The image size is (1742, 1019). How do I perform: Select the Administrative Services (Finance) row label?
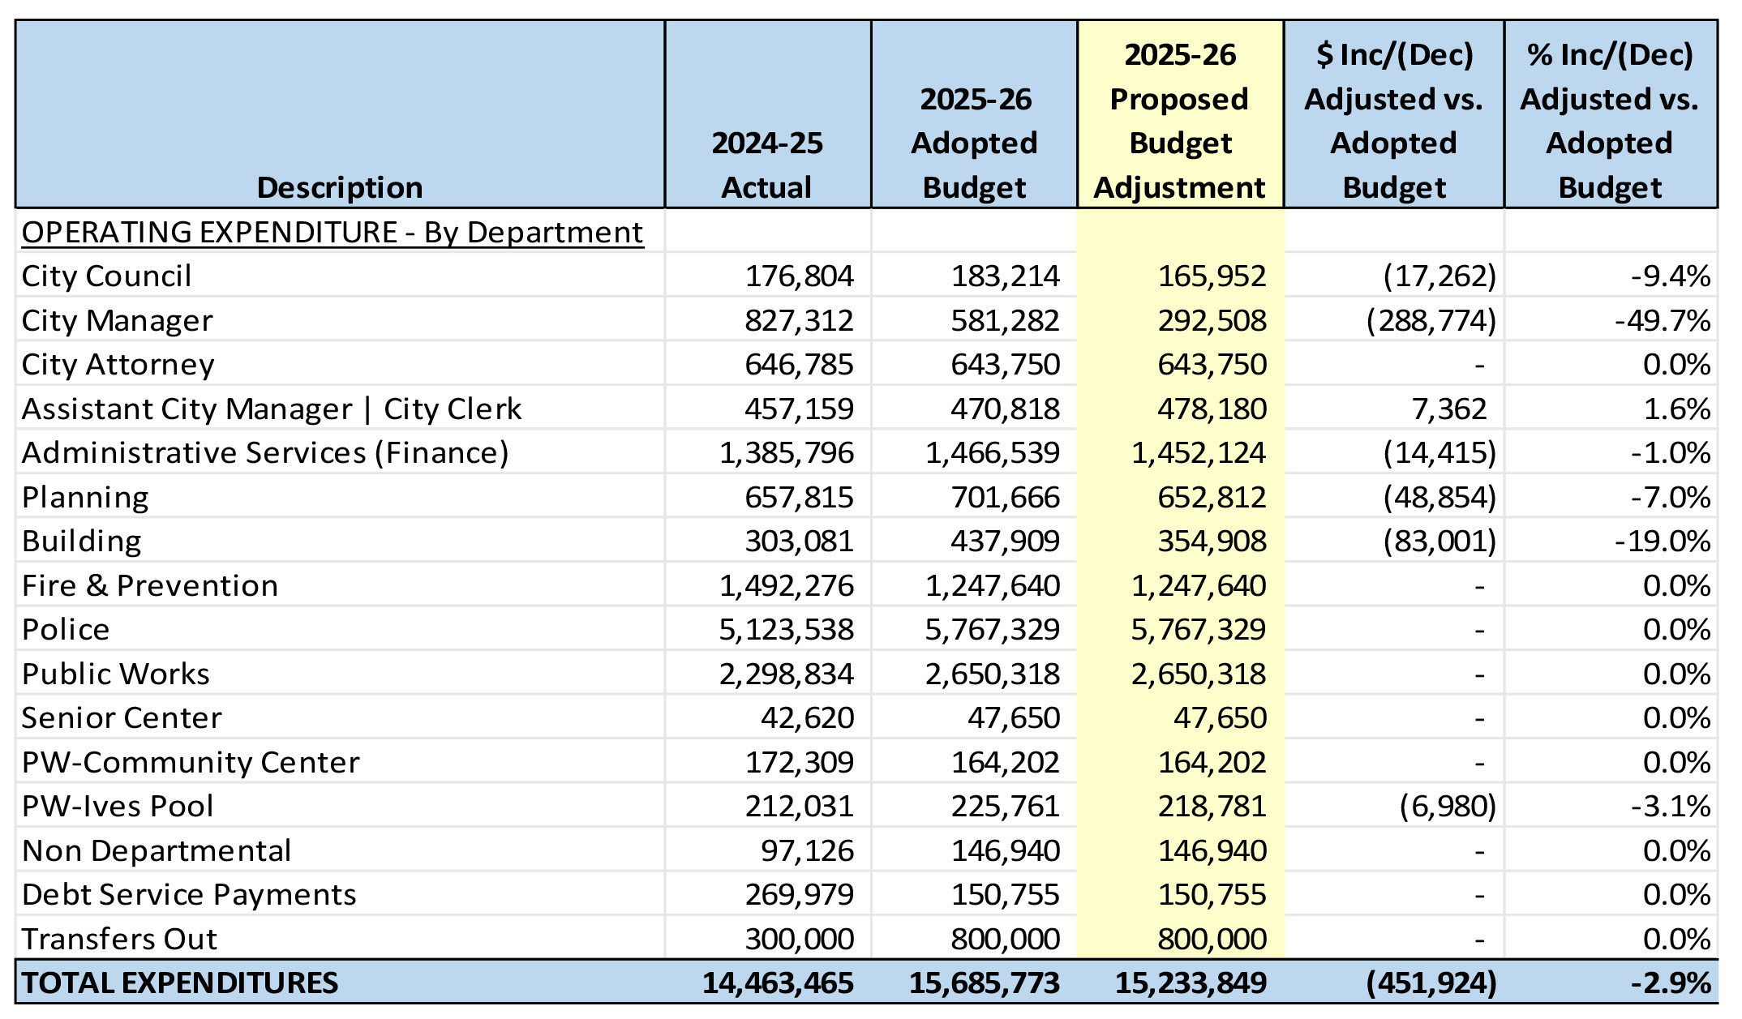pyautogui.click(x=265, y=453)
